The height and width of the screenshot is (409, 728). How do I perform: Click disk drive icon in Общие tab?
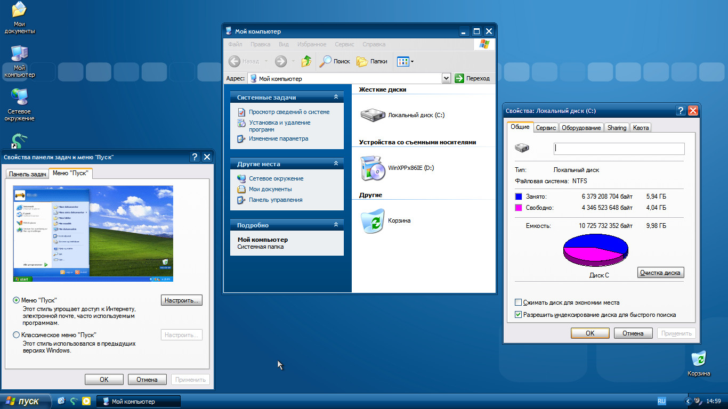coord(522,148)
